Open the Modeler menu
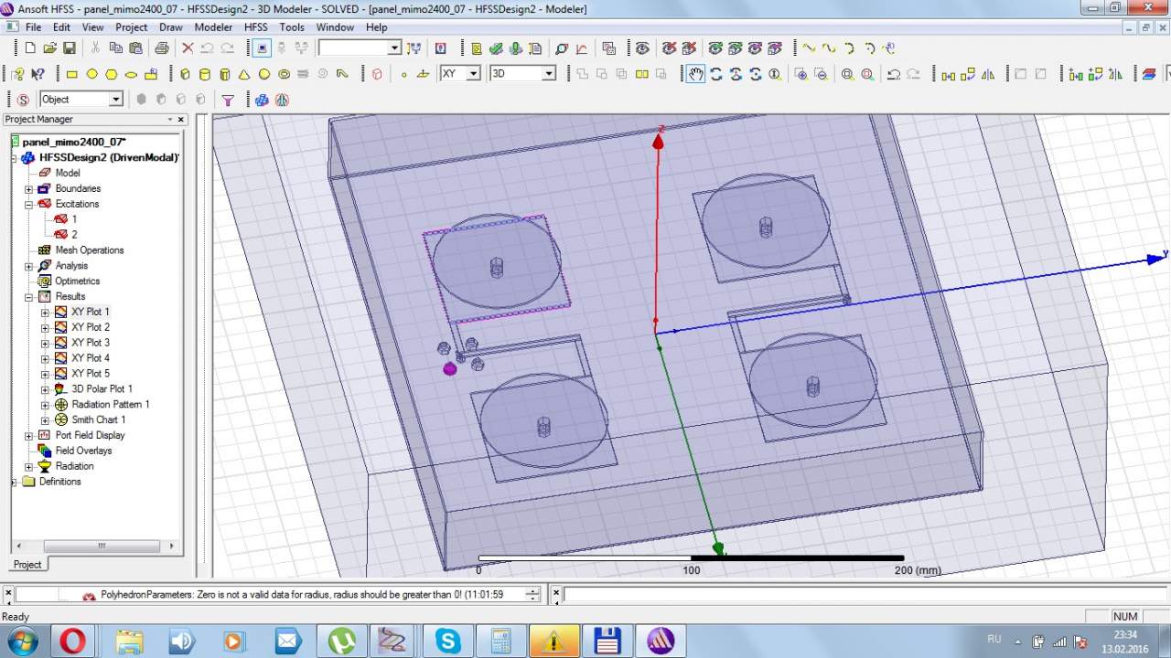The height and width of the screenshot is (658, 1171). 213,27
